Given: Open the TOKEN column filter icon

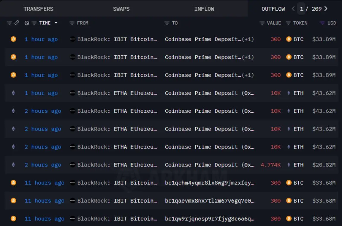Looking at the screenshot, I should 288,23.
